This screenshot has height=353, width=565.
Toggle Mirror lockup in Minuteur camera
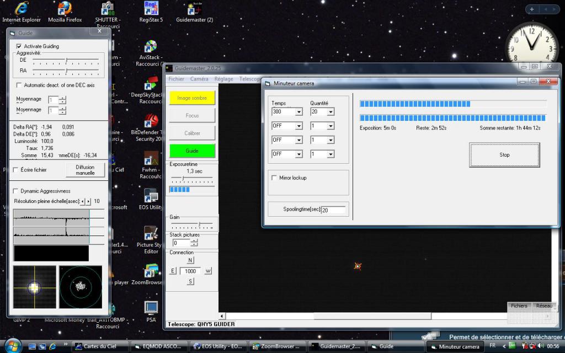tap(274, 178)
